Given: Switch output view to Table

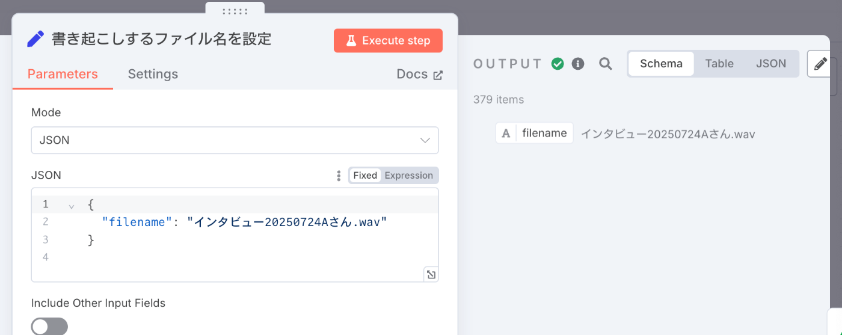Looking at the screenshot, I should click(719, 64).
